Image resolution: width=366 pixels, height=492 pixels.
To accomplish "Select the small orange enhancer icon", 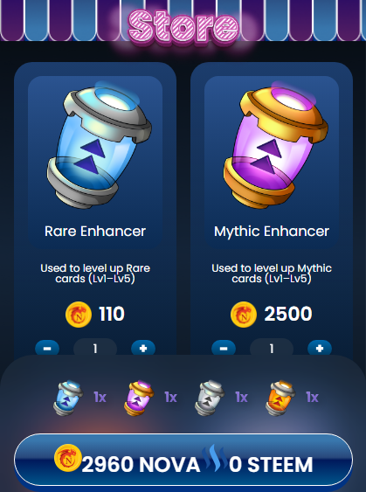I will pyautogui.click(x=280, y=398).
